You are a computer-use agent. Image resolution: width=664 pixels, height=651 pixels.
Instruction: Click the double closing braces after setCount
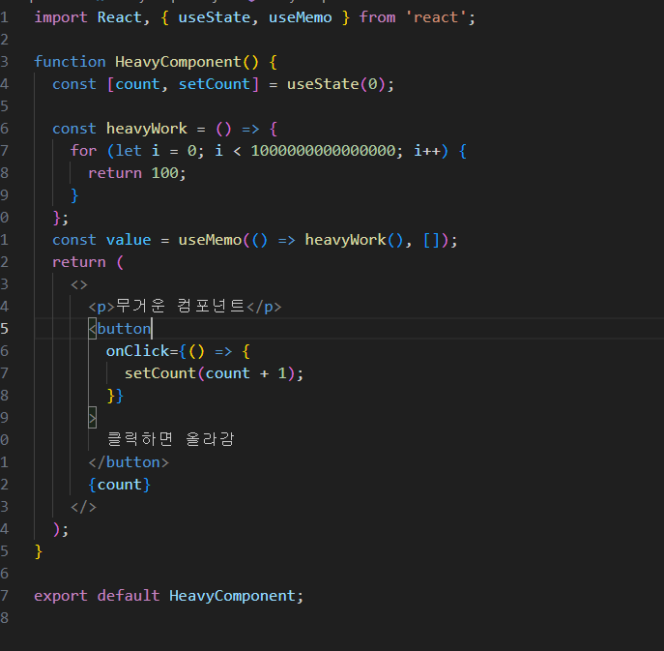click(x=115, y=396)
